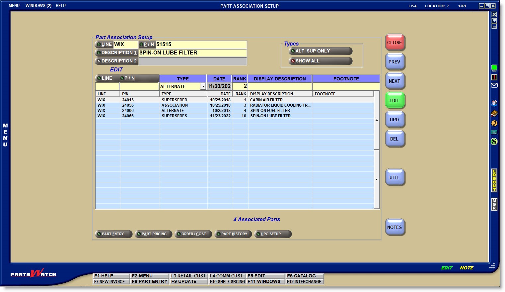Open the vertical MENU side expander

(x=5, y=135)
